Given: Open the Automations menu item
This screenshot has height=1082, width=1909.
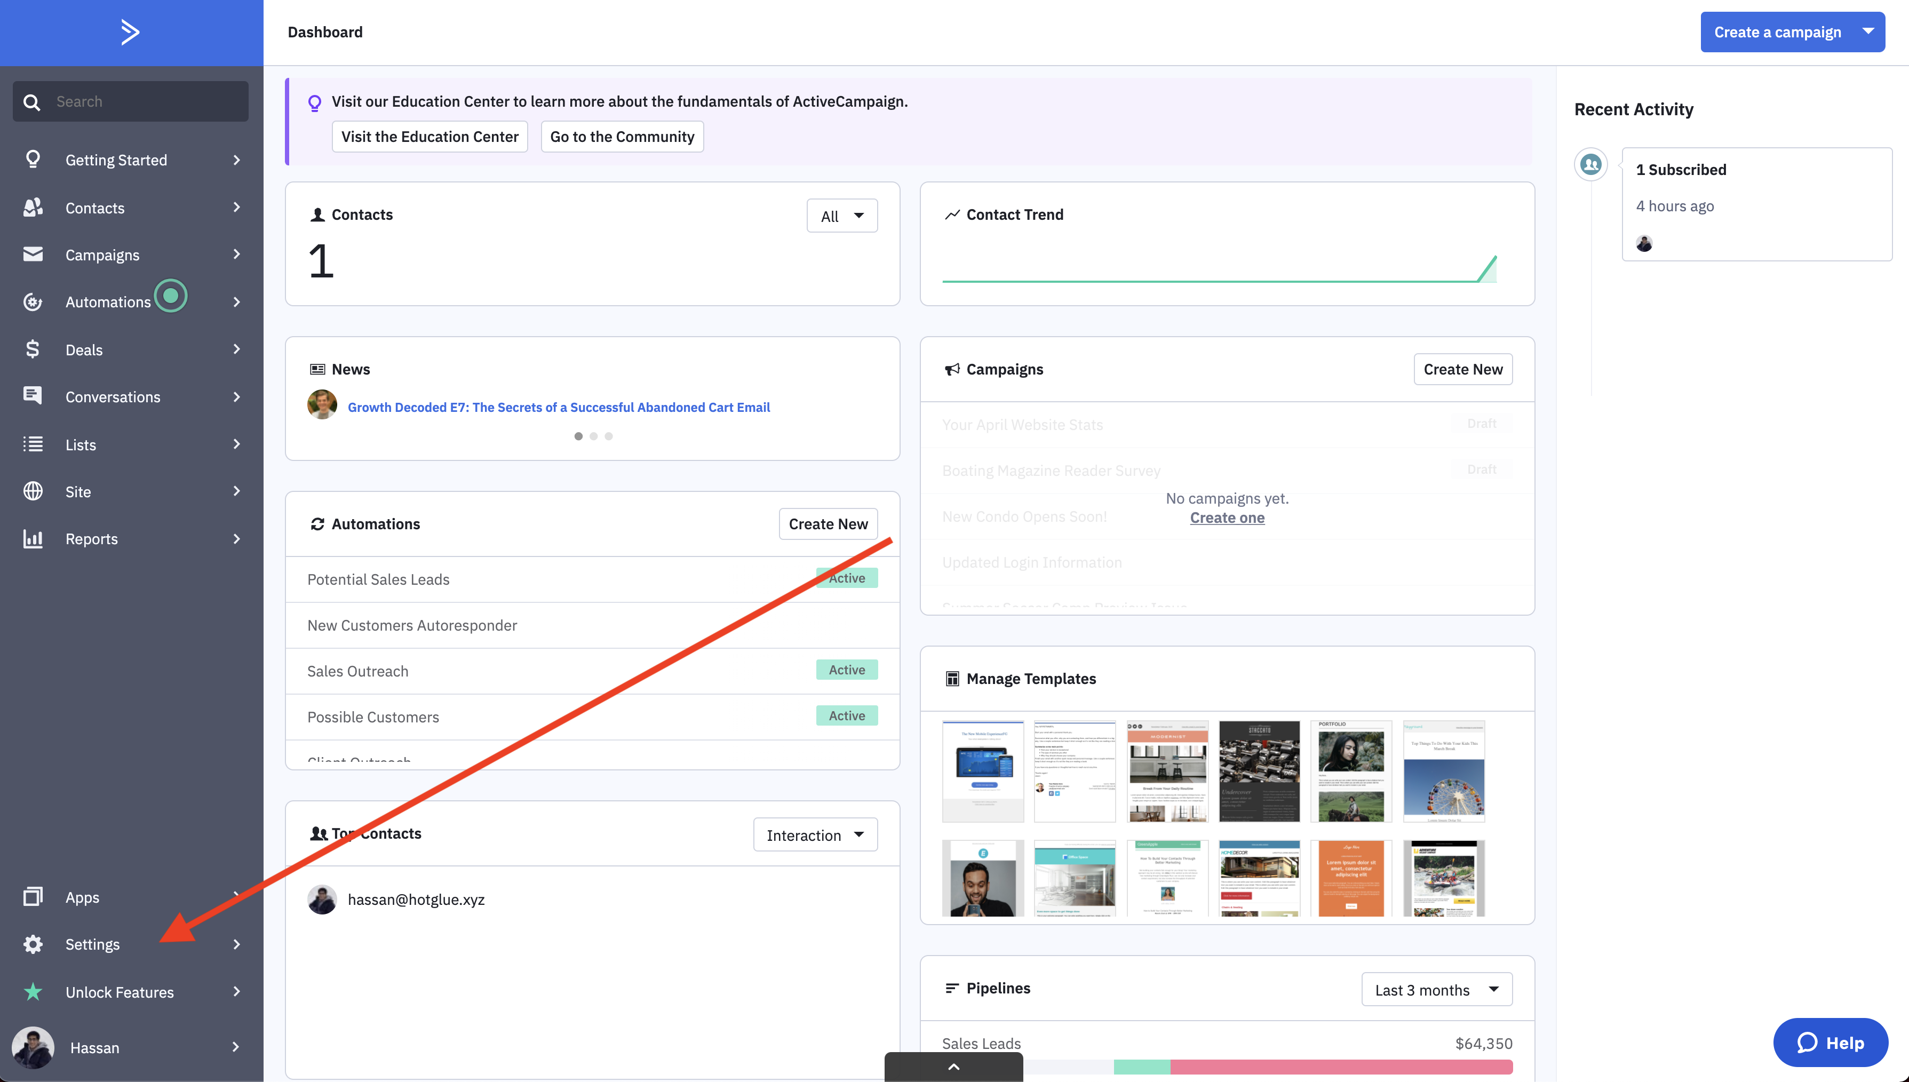Looking at the screenshot, I should tap(132, 302).
